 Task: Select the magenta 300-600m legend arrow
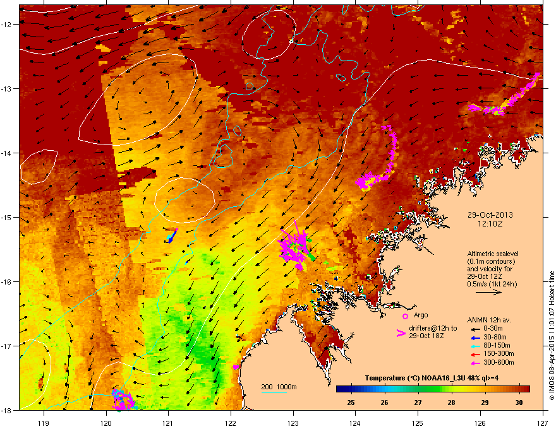pyautogui.click(x=474, y=363)
